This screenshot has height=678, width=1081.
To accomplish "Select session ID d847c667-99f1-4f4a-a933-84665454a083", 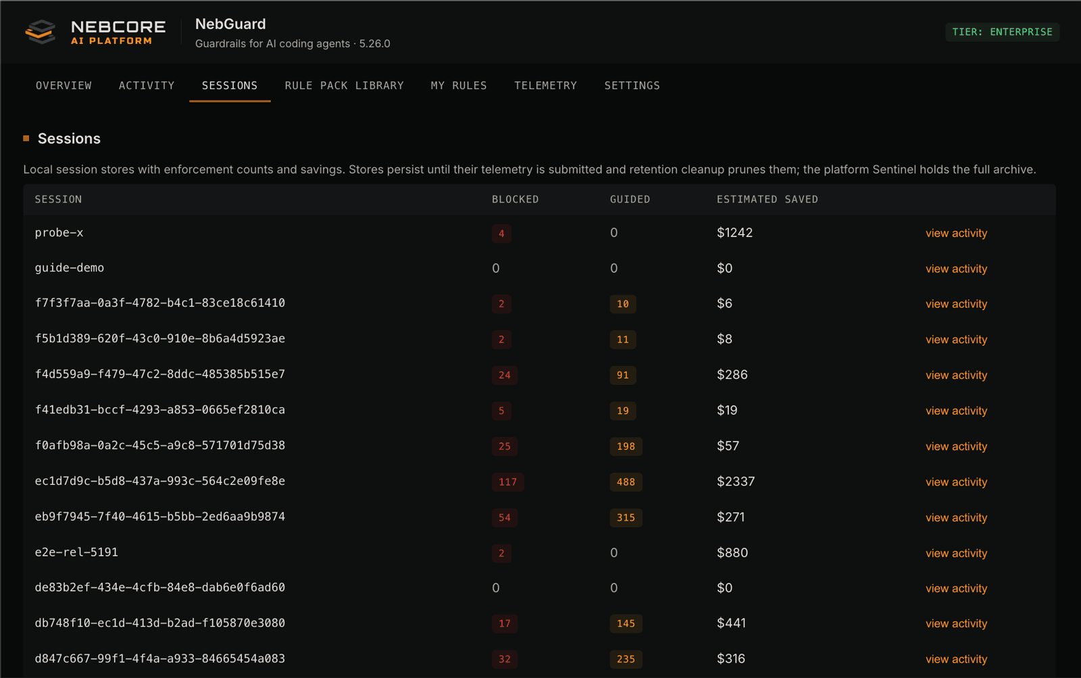I will click(x=160, y=658).
